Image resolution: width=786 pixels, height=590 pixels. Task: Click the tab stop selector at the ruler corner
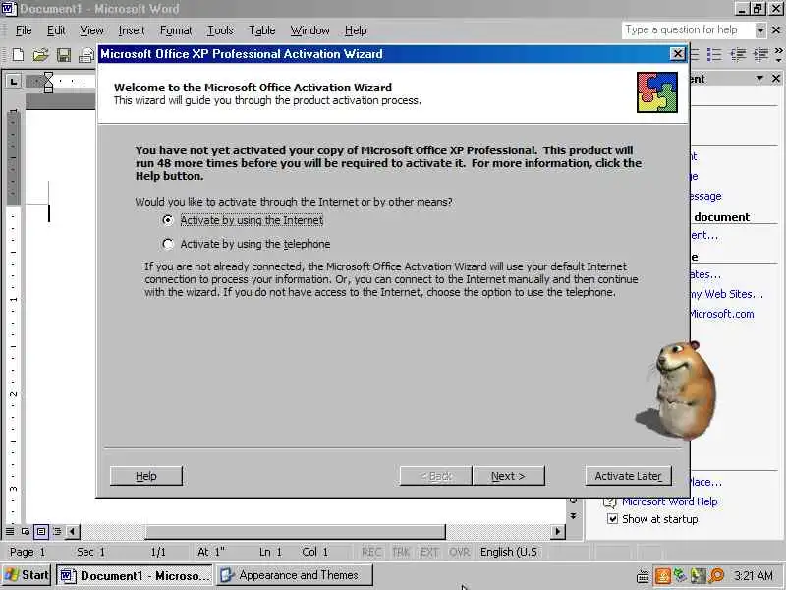13,81
